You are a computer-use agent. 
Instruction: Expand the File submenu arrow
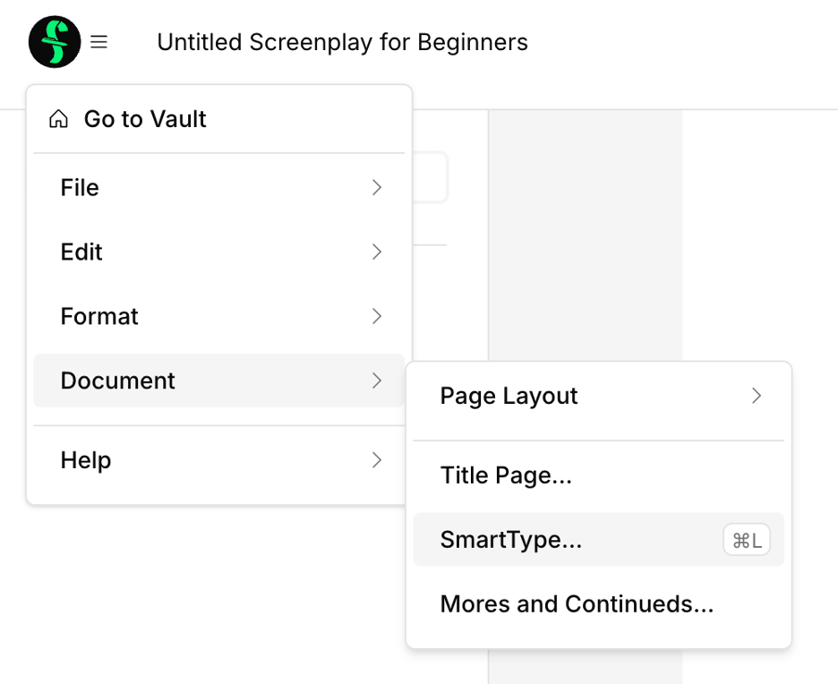tap(377, 187)
